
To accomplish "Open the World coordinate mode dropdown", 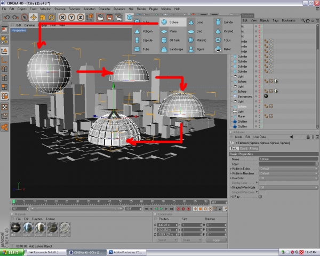I will pos(167,240).
